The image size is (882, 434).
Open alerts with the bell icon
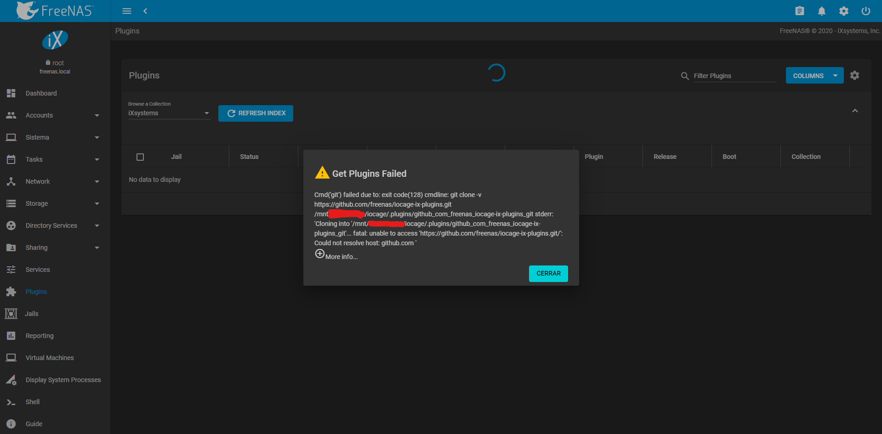click(x=822, y=11)
